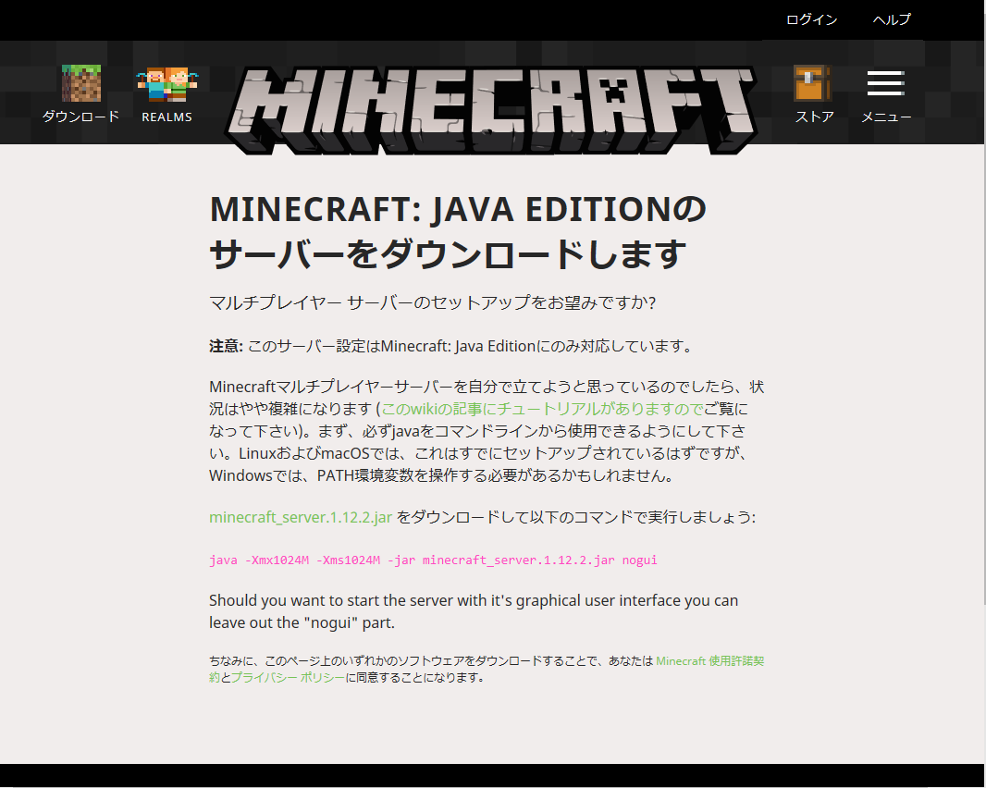Click the 'Should you want to start' paragraph
The height and width of the screenshot is (788, 986).
tap(474, 611)
